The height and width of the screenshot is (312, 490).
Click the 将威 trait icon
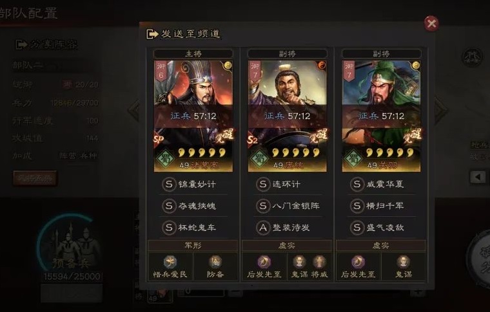click(319, 262)
